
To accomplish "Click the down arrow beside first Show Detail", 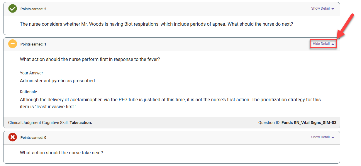I will (333, 9).
